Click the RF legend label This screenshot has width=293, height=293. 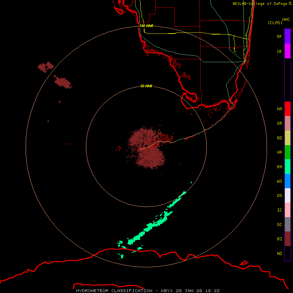tap(279, 36)
